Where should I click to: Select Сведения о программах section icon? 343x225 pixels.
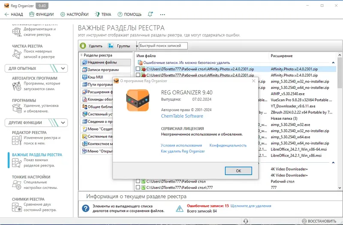(84, 122)
